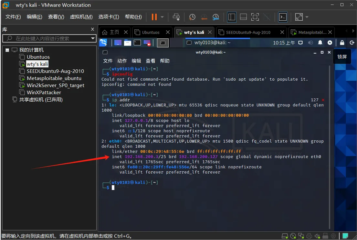Toggle the console view button
The image size is (357, 240).
coord(283,17)
